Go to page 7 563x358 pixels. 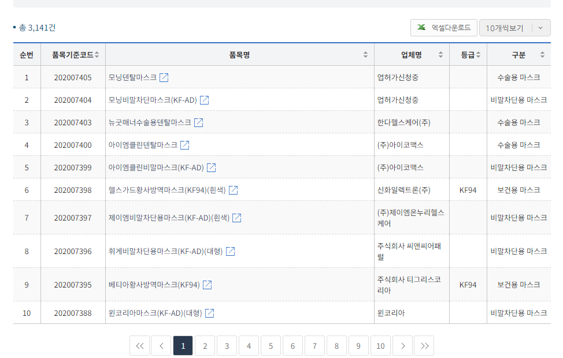click(x=314, y=346)
